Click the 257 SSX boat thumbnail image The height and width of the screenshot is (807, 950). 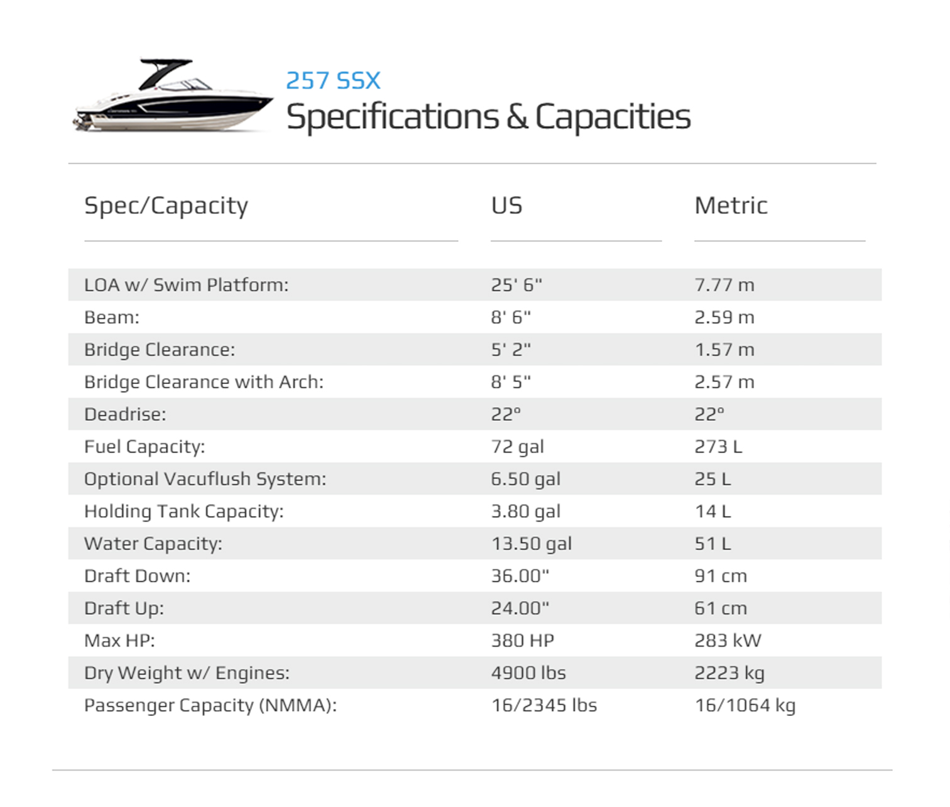173,96
